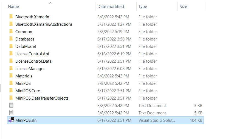The height and width of the screenshot is (139, 237).
Task: Click the 5 KB text document icon
Action: [x=11, y=112]
